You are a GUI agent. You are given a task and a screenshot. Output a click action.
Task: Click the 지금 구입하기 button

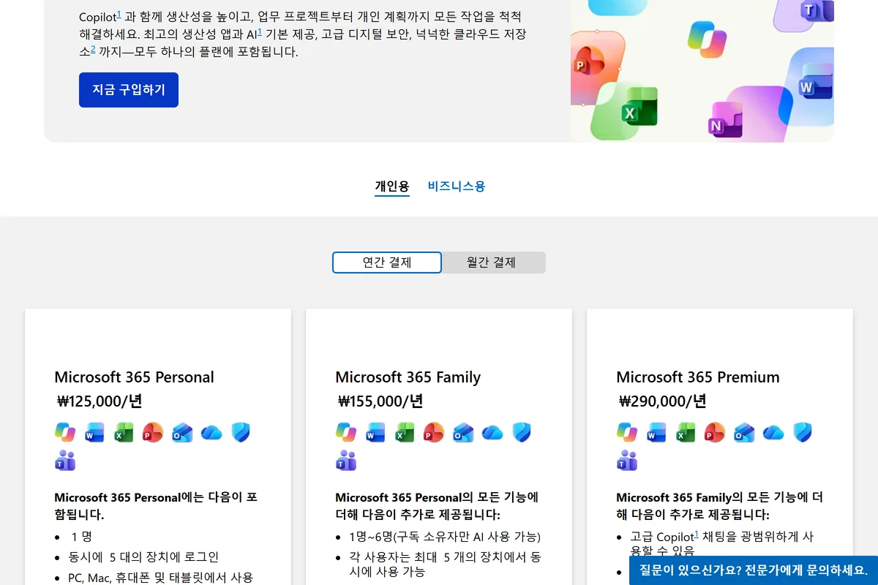pyautogui.click(x=129, y=90)
